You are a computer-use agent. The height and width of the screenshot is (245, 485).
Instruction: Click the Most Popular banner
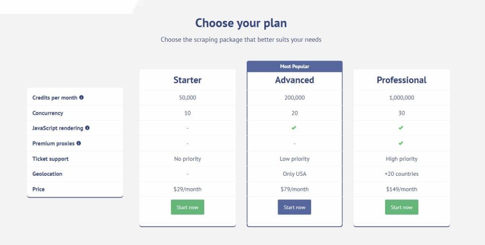click(295, 66)
